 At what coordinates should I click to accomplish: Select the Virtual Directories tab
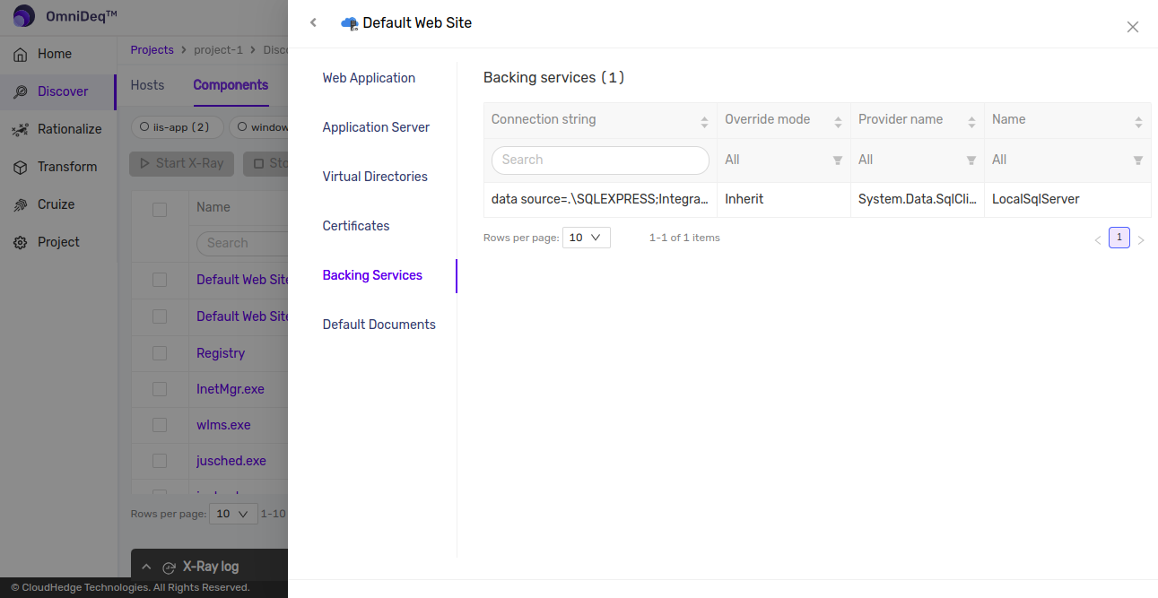coord(375,177)
